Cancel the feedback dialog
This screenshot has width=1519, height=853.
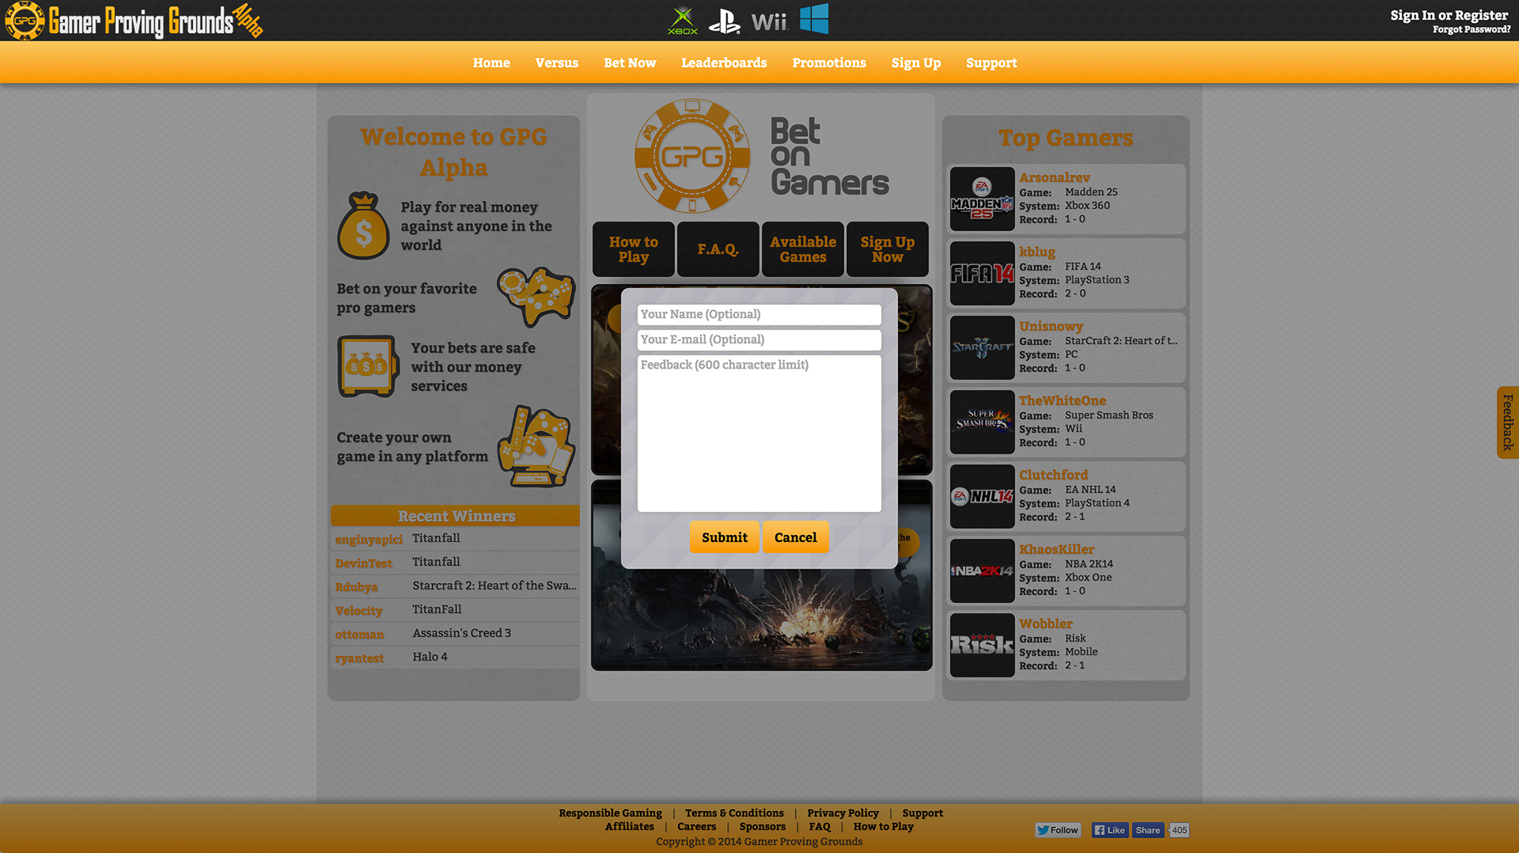tap(795, 537)
